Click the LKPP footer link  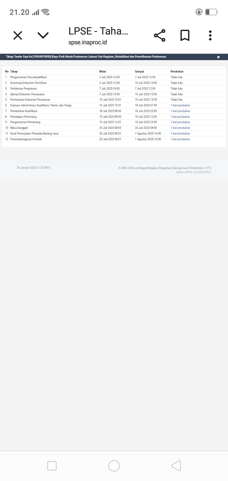click(x=207, y=168)
